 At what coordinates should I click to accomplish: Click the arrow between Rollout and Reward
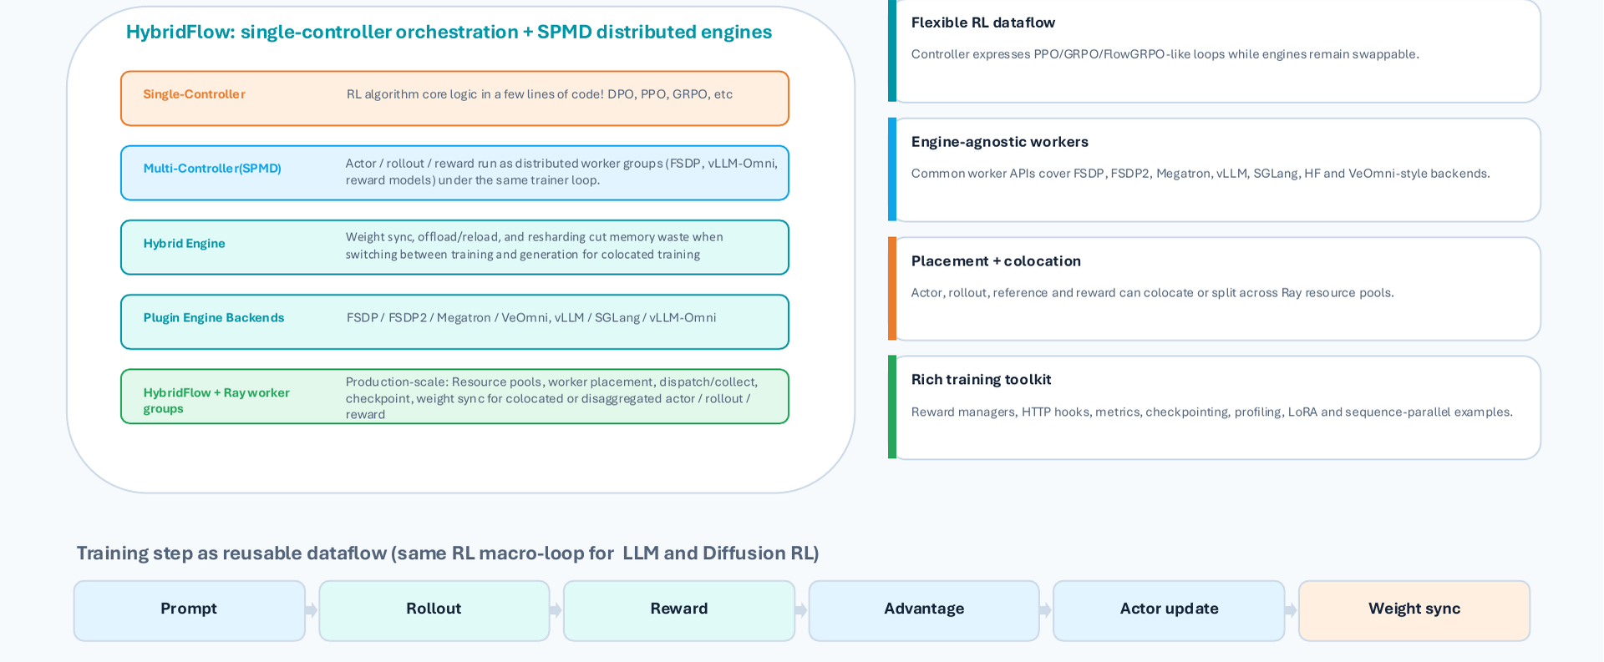click(x=556, y=610)
